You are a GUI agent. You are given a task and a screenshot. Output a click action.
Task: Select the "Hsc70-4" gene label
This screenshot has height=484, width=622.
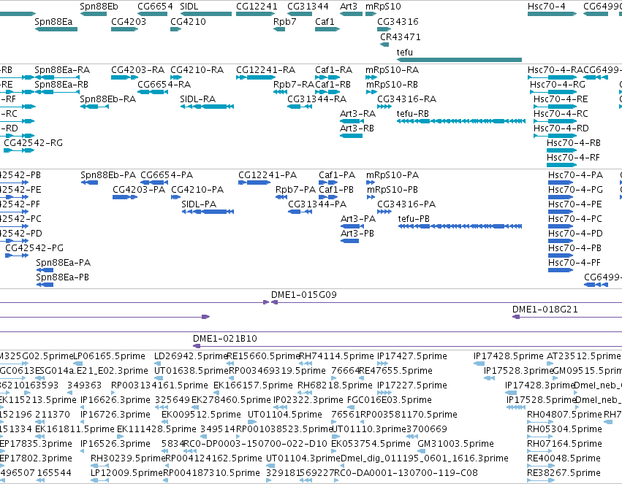pos(547,7)
